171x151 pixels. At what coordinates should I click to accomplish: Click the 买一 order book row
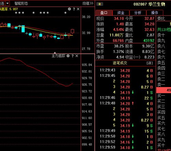164,96
